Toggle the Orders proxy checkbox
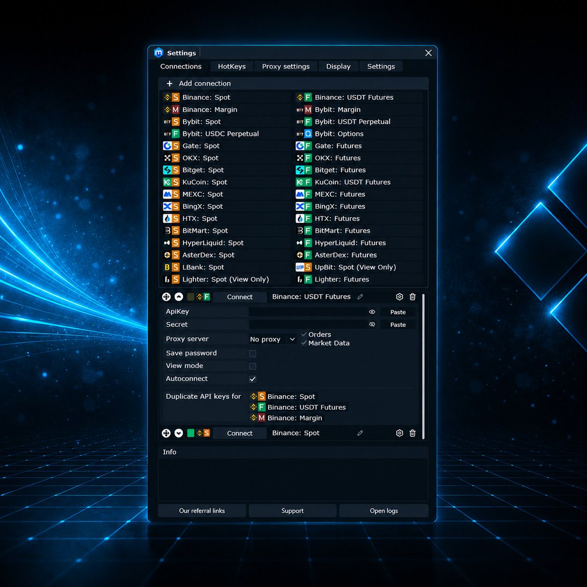This screenshot has width=587, height=587. coord(304,335)
